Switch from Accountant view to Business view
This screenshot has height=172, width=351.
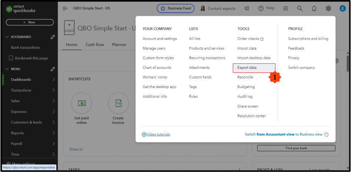[x=283, y=134]
